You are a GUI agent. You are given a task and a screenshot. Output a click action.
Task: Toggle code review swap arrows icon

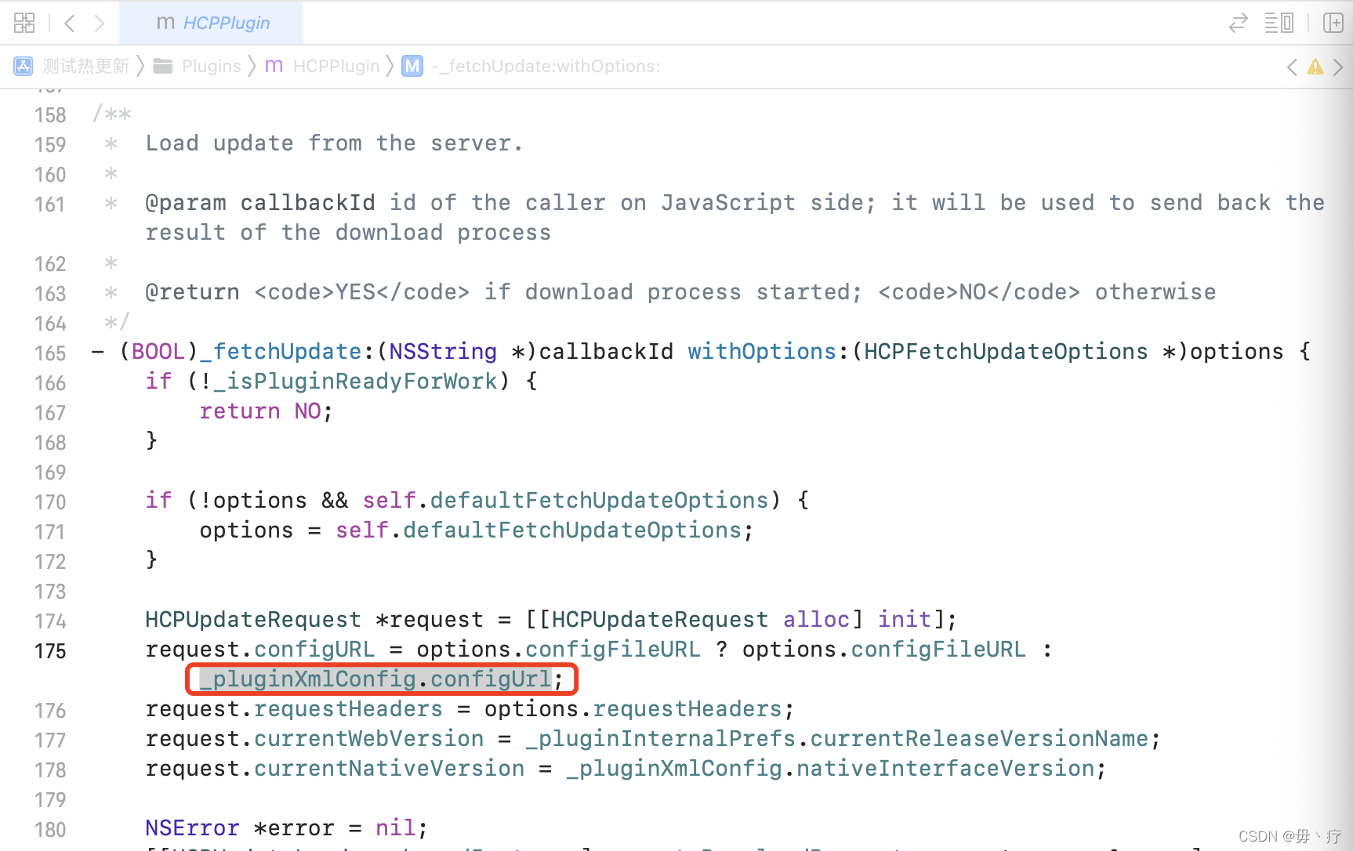1238,23
